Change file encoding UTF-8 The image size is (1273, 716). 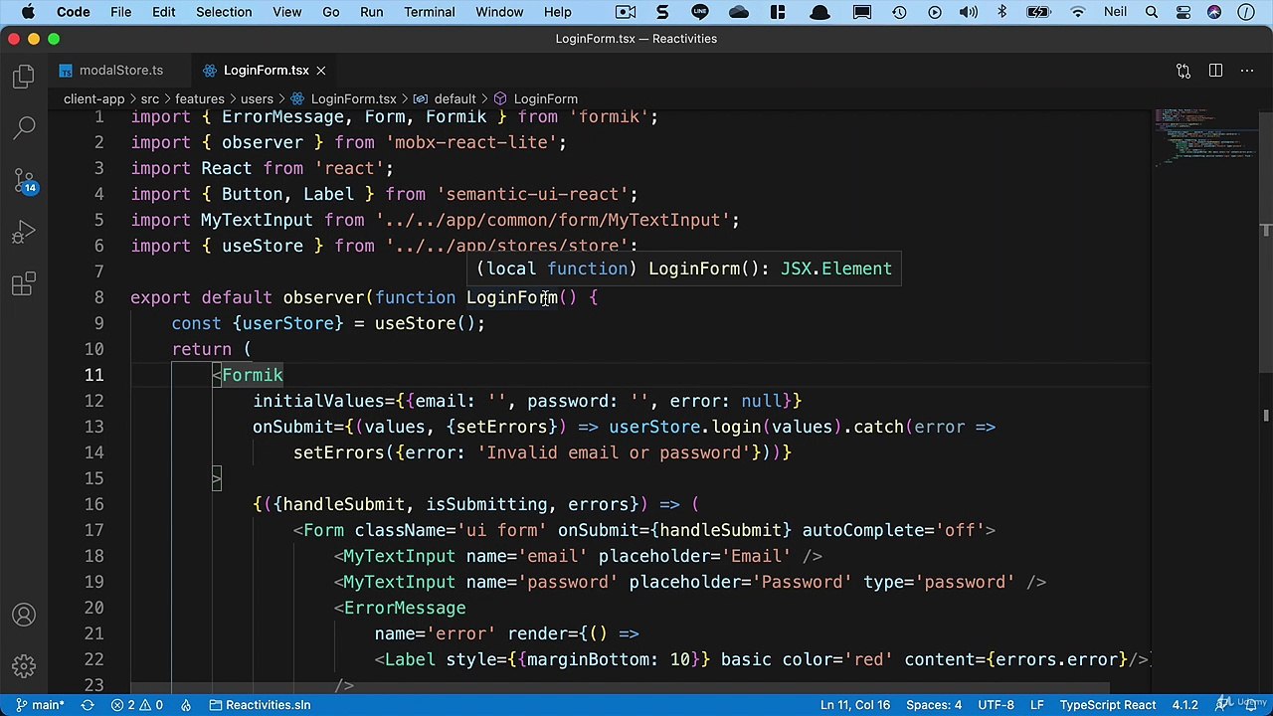pos(997,705)
